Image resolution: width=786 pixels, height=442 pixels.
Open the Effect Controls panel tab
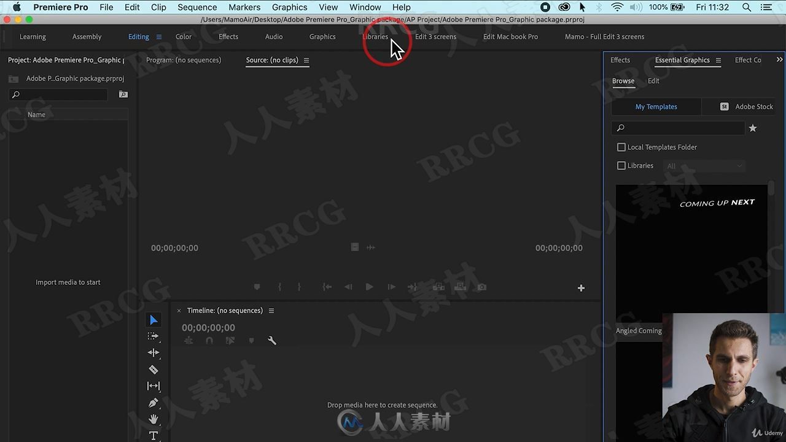(748, 60)
